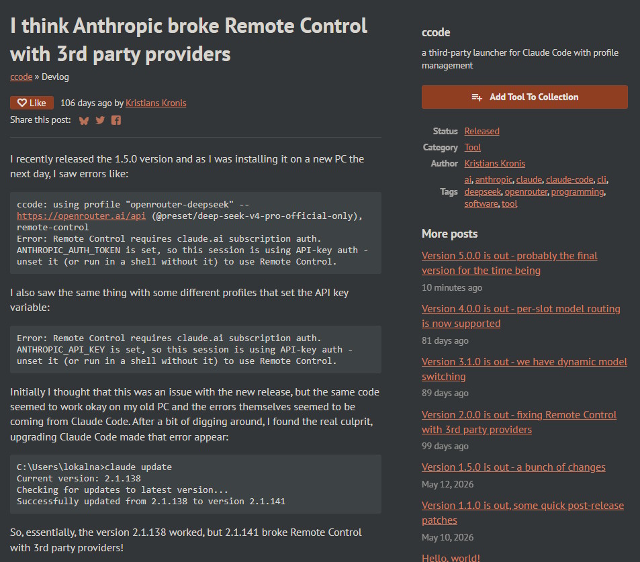Click the Released status link

482,131
